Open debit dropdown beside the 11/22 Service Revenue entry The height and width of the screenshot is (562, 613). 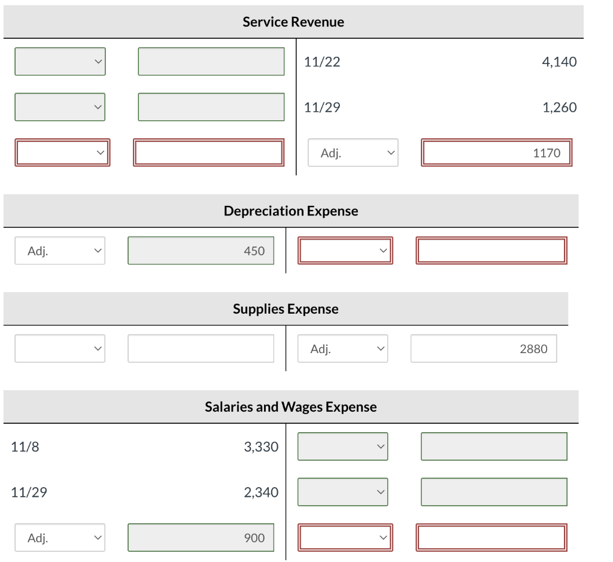[x=60, y=62]
